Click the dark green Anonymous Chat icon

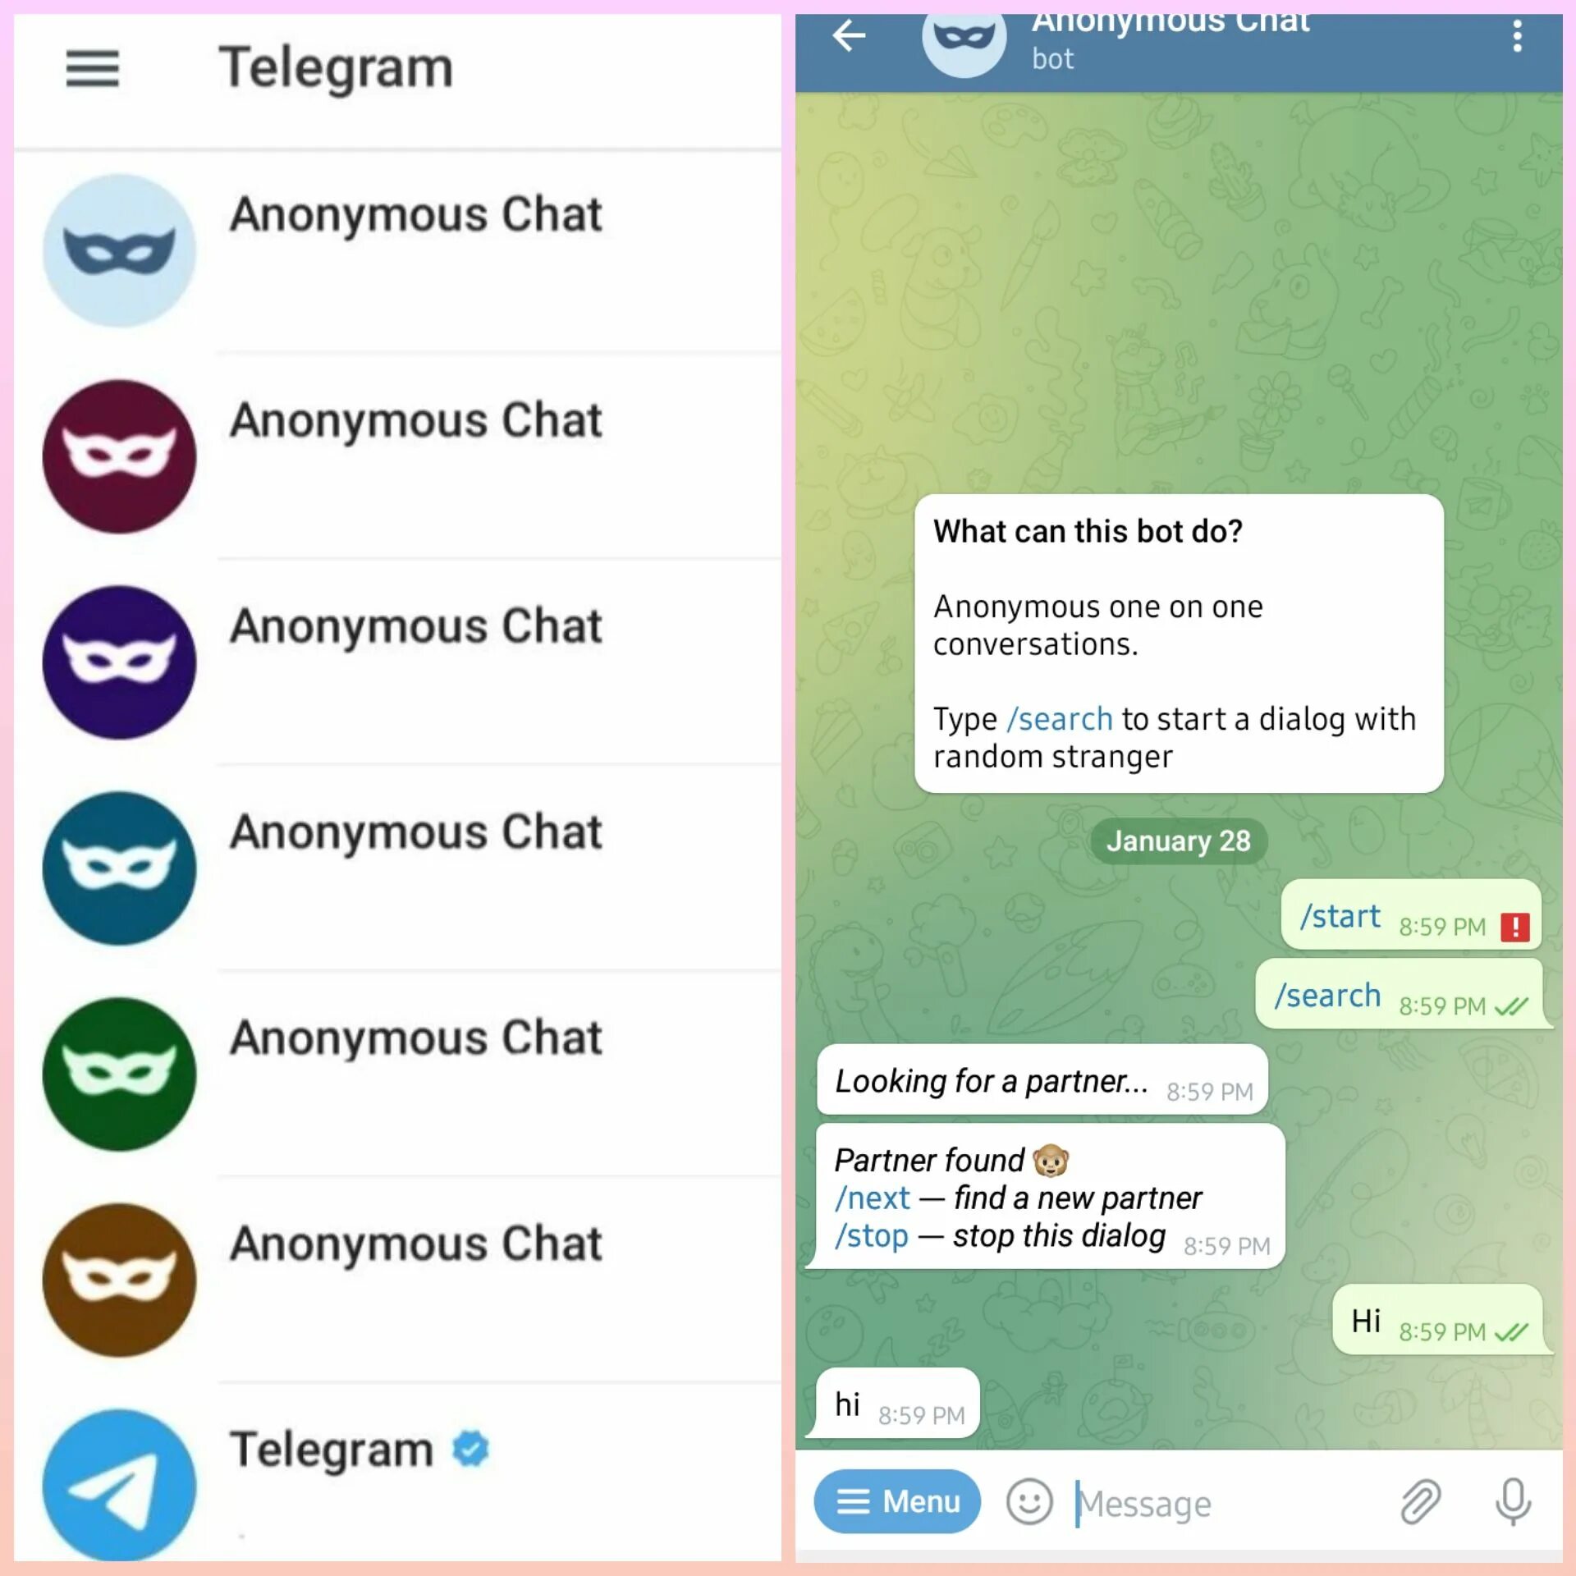[120, 1074]
